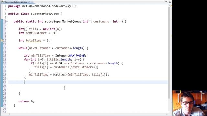Click the vertical scrollbar thumb

(x=169, y=53)
